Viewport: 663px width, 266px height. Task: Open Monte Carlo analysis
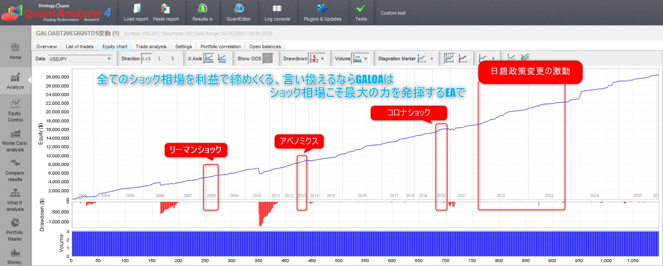click(x=15, y=141)
